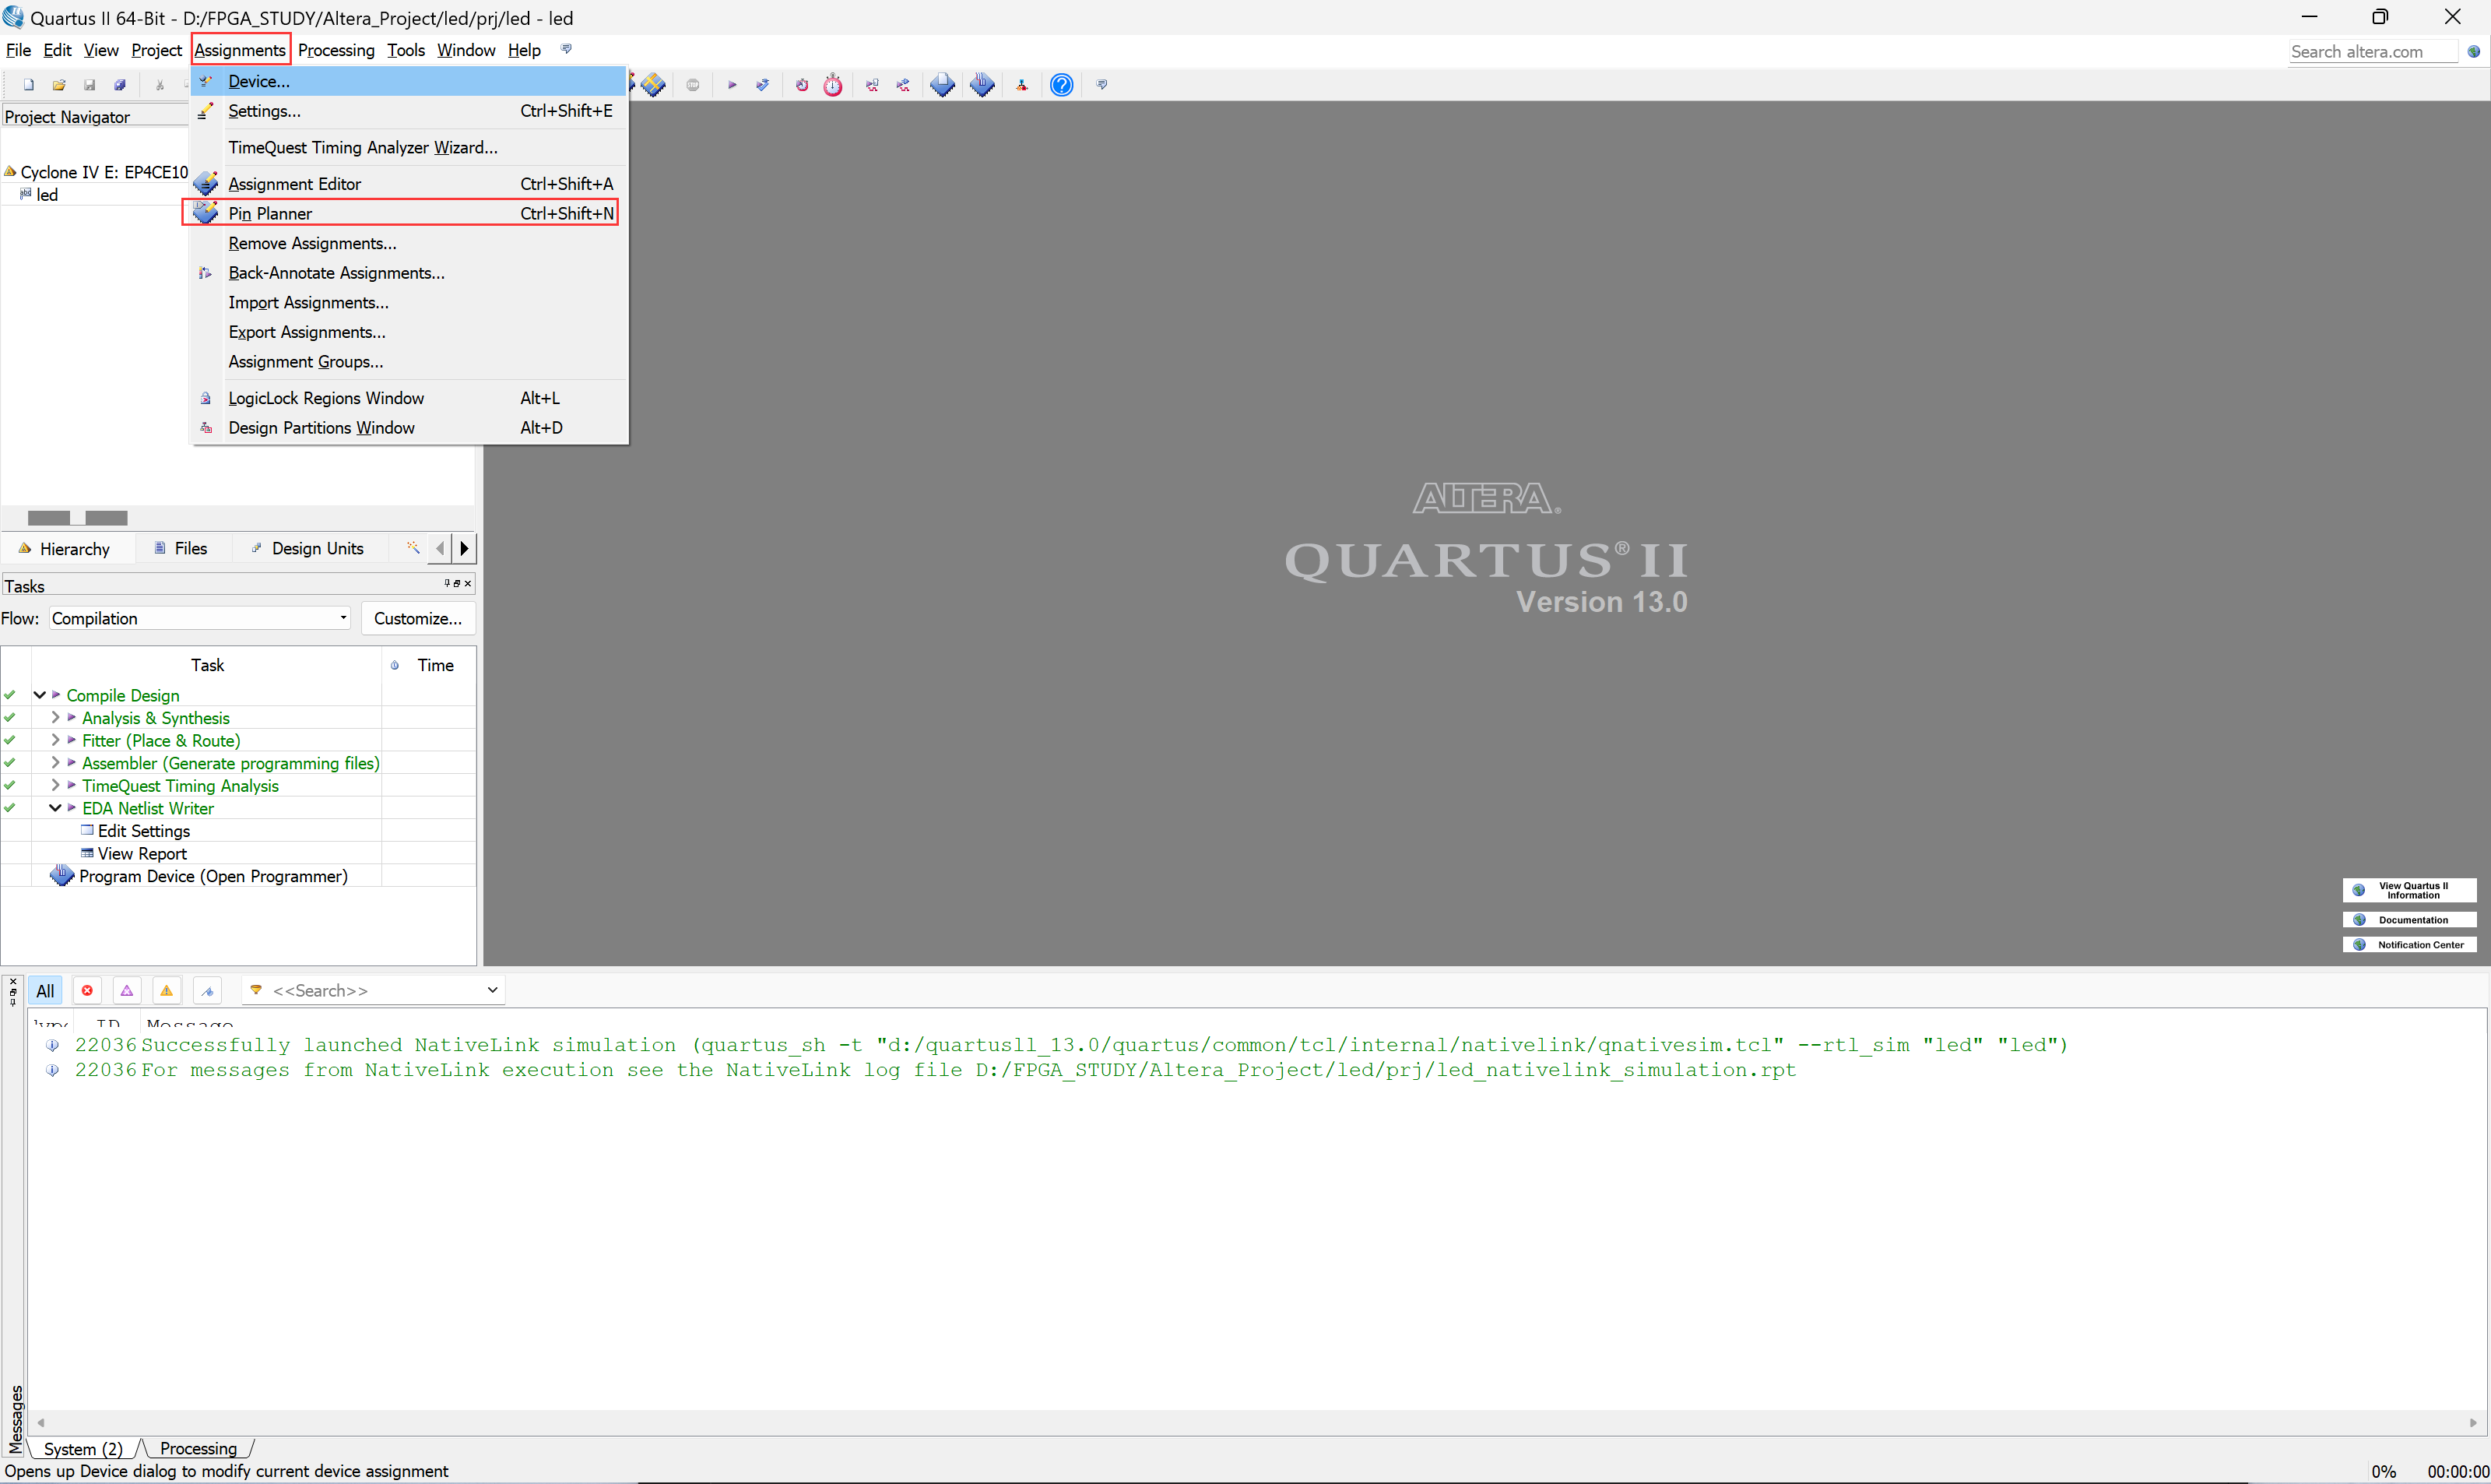
Task: Open the Programmer toolbar icon
Action: pos(982,85)
